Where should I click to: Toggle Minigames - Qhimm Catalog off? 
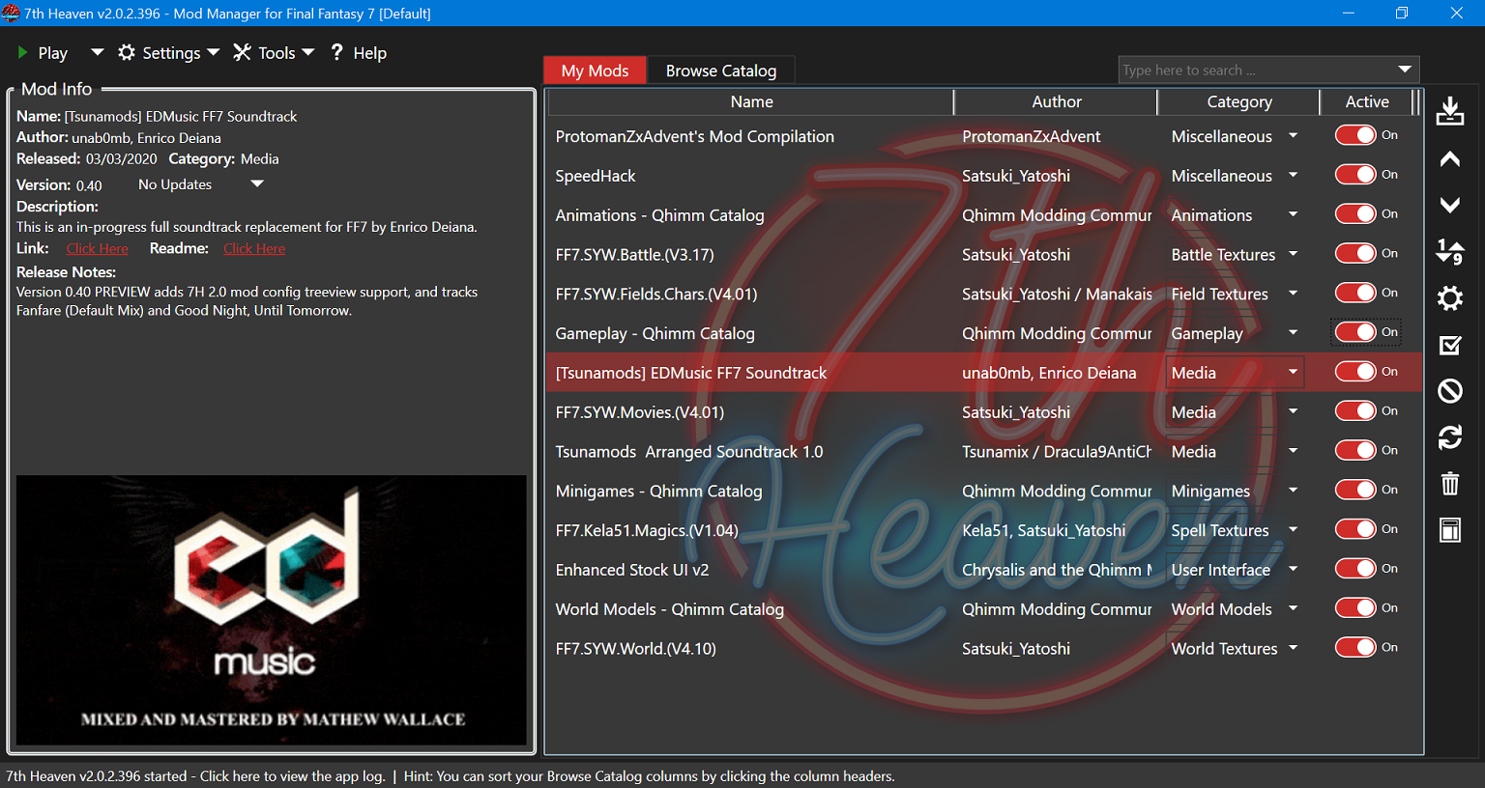[1355, 490]
